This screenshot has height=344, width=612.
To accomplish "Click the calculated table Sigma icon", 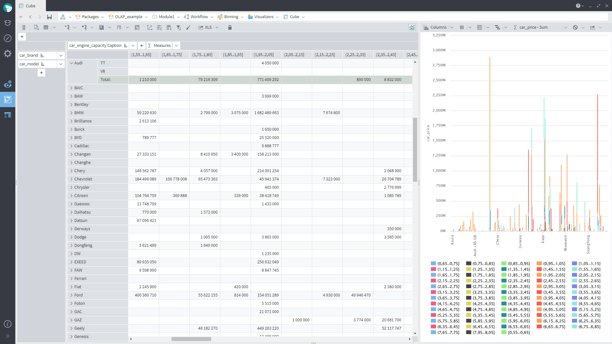I will point(169,27).
